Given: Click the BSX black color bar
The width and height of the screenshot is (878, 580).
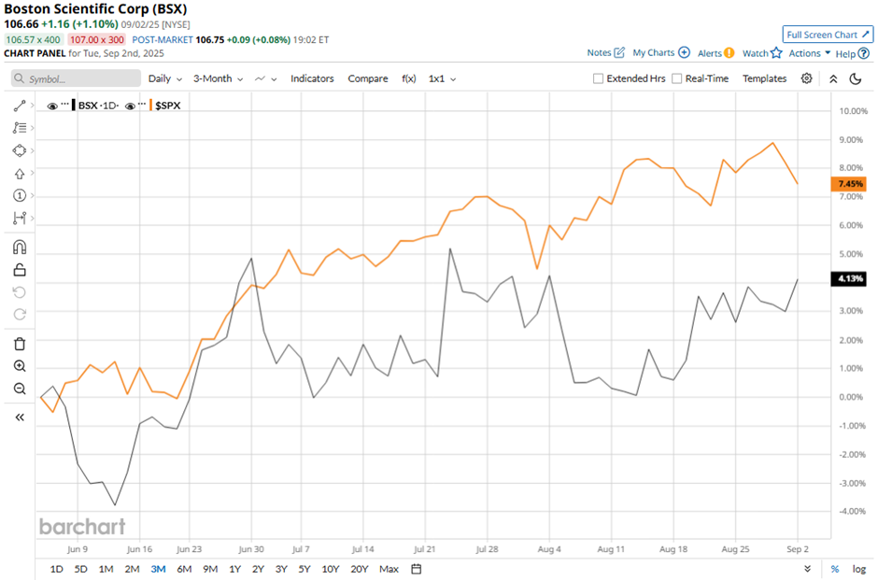Looking at the screenshot, I should point(74,106).
